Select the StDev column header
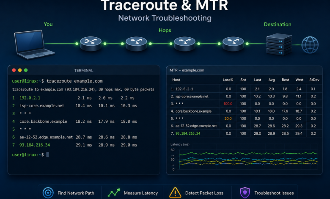This screenshot has width=330, height=199. point(314,80)
